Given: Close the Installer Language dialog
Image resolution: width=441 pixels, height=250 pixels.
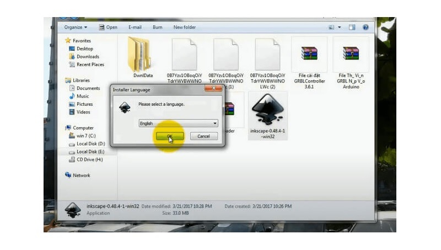Looking at the screenshot, I should 213,89.
